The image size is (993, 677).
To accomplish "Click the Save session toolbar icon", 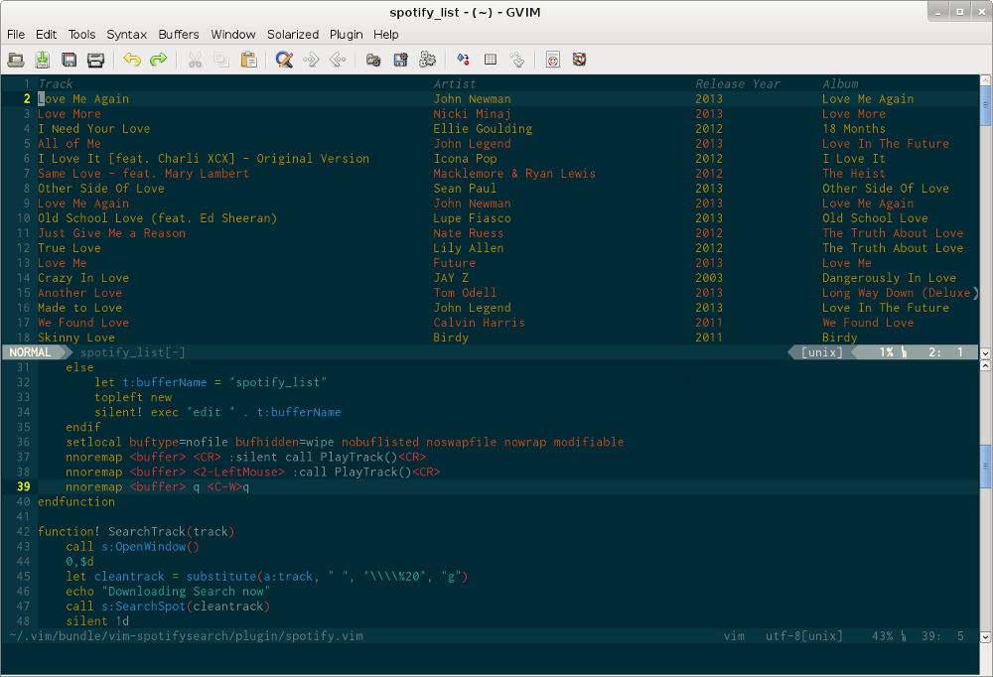I will coord(400,60).
